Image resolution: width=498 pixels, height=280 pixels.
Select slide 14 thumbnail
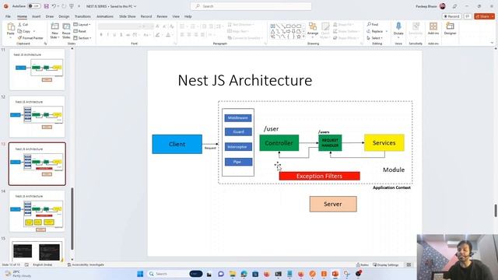click(37, 211)
